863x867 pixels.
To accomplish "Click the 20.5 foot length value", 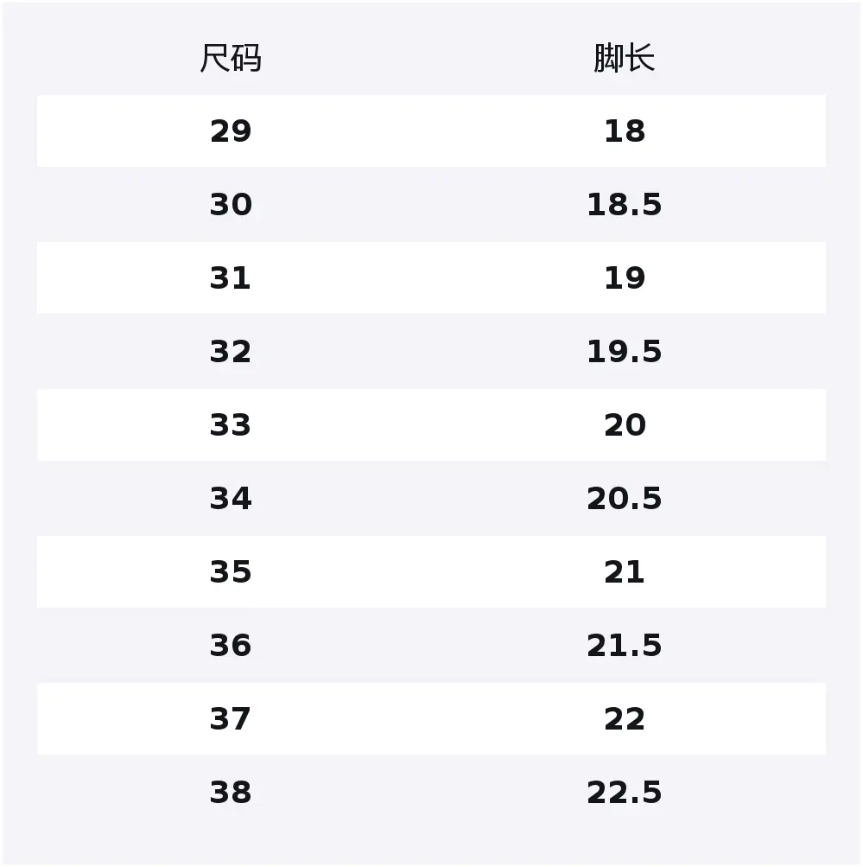I will coord(624,499).
